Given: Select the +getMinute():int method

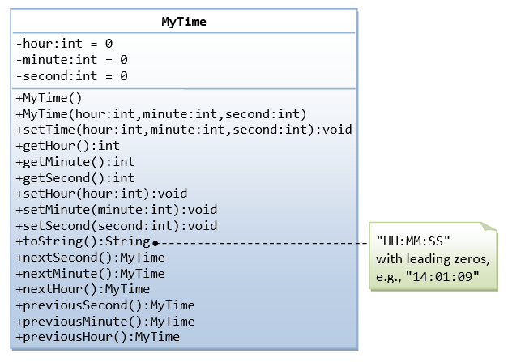Looking at the screenshot, I should (75, 162).
